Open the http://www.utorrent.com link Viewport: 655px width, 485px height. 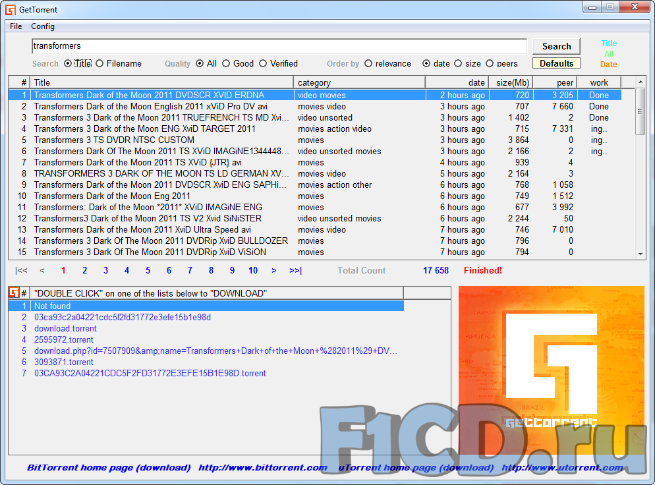(x=562, y=468)
